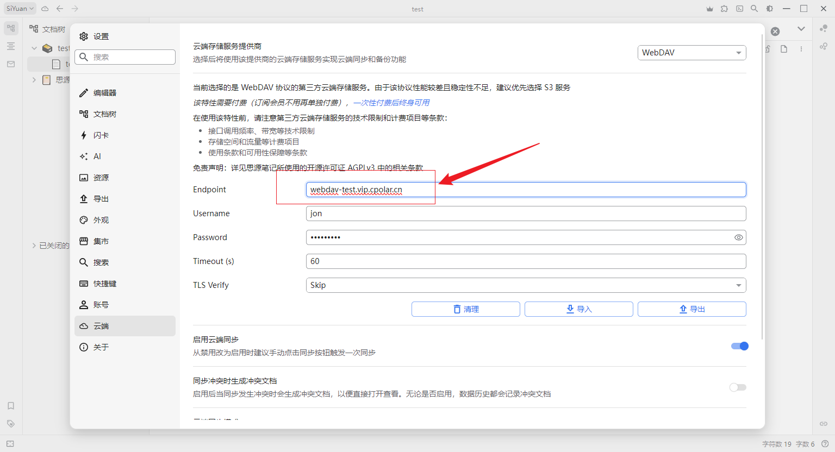Screen dimensions: 835x452
Task: Enable the 同步冲突时生成冲突文档 switch
Action: (738, 387)
